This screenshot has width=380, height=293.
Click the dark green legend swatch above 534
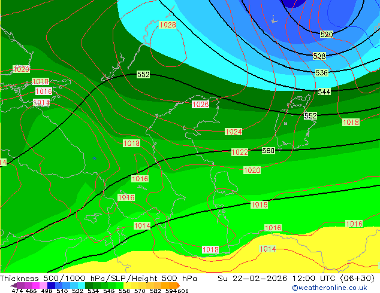[x=89, y=285]
